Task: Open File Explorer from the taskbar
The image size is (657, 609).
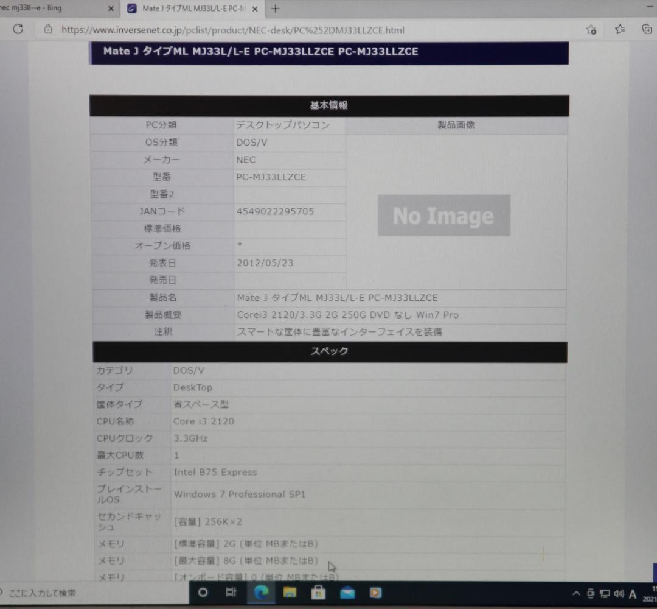Action: coord(290,592)
